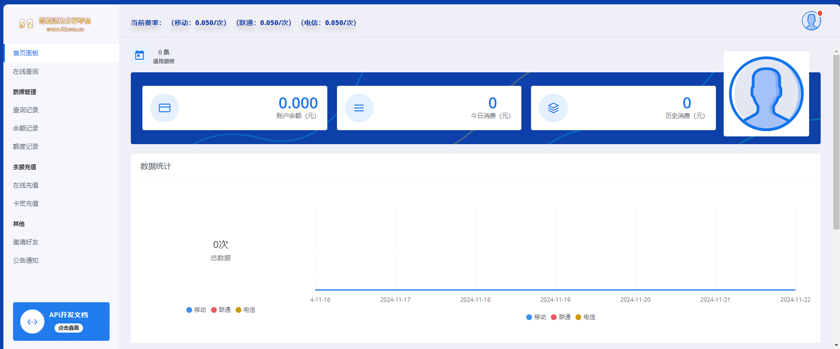Toggle 联通 legend under the pie chart
Viewport: 840px width, 349px height.
(x=221, y=310)
